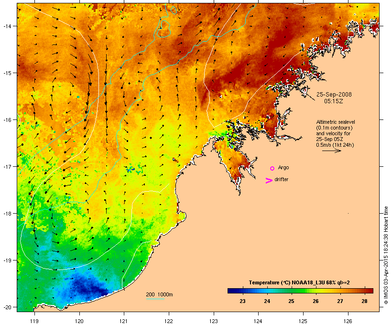Image resolution: width=392 pixels, height=325 pixels.
Task: Click the latitude label -20
Action: pyautogui.click(x=7, y=307)
